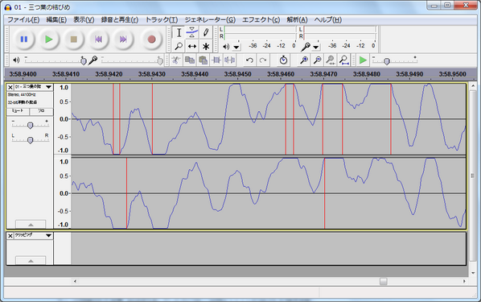Collapse the audio track with bottom arrow

point(31,224)
